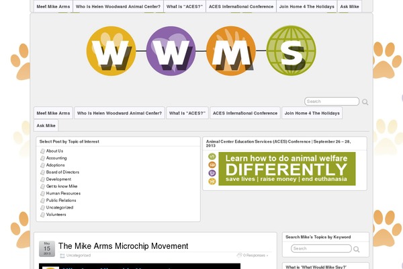The height and width of the screenshot is (269, 403).
Task: Click the green S globe logo circle
Action: tap(292, 50)
